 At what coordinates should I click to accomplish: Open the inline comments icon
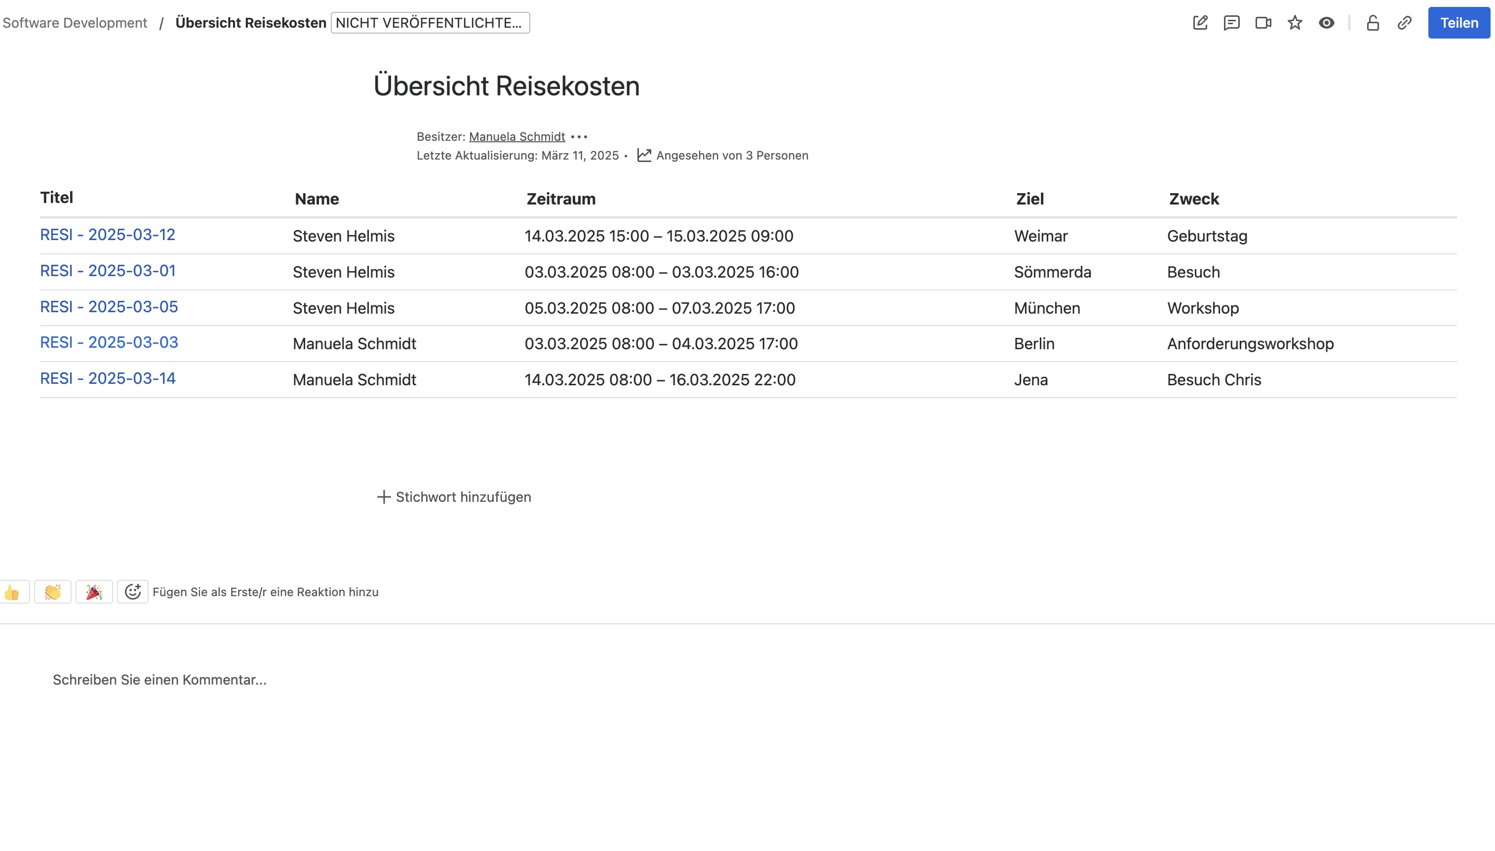[1231, 23]
